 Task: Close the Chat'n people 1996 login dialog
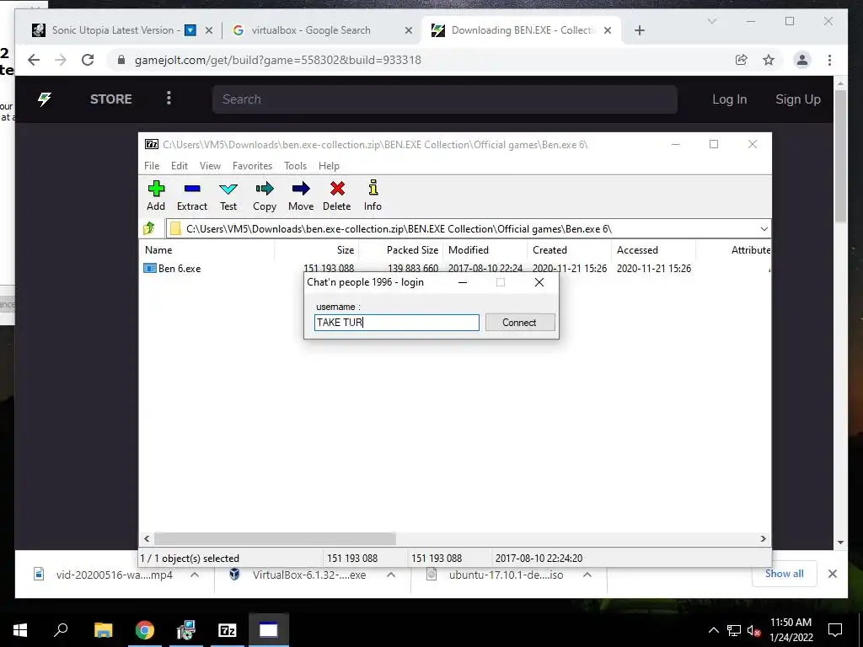click(x=539, y=282)
